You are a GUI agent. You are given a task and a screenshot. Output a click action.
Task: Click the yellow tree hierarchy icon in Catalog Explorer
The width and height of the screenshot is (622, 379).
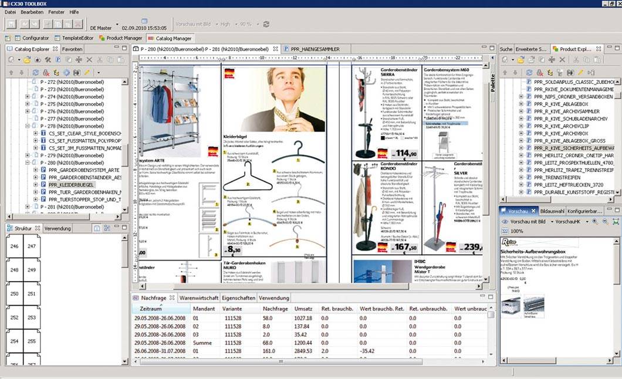point(56,73)
